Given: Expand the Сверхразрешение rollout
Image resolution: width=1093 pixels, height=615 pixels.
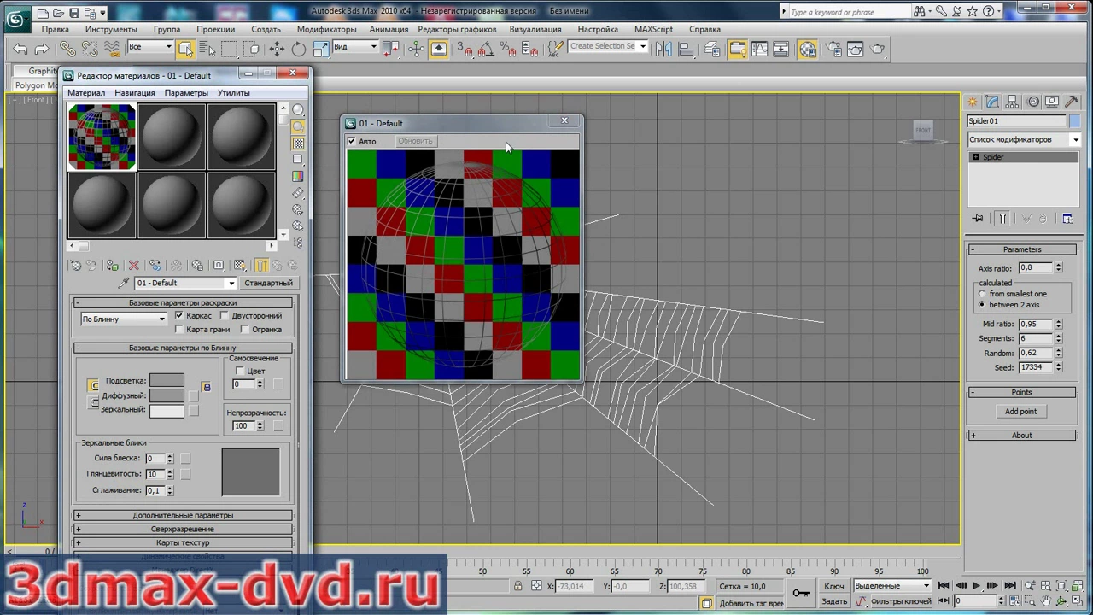Looking at the screenshot, I should (x=183, y=530).
